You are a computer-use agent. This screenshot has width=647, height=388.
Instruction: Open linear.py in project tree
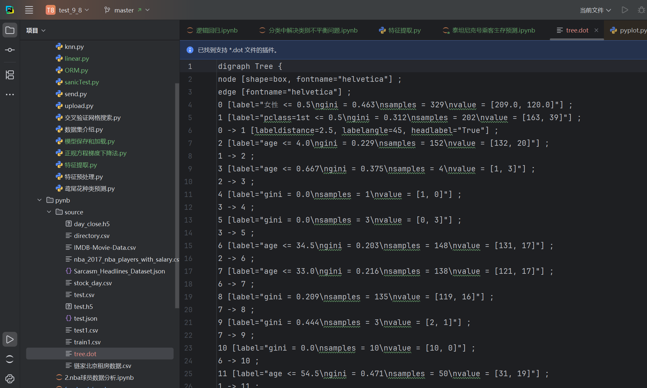(77, 58)
